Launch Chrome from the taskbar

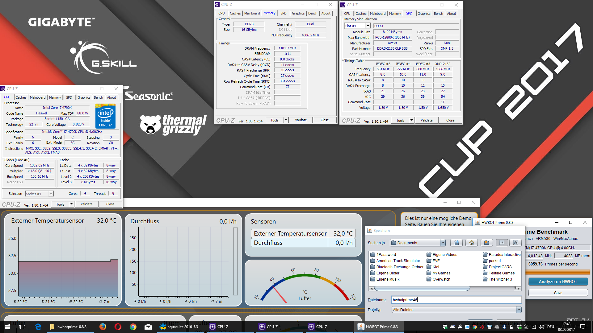click(x=133, y=327)
